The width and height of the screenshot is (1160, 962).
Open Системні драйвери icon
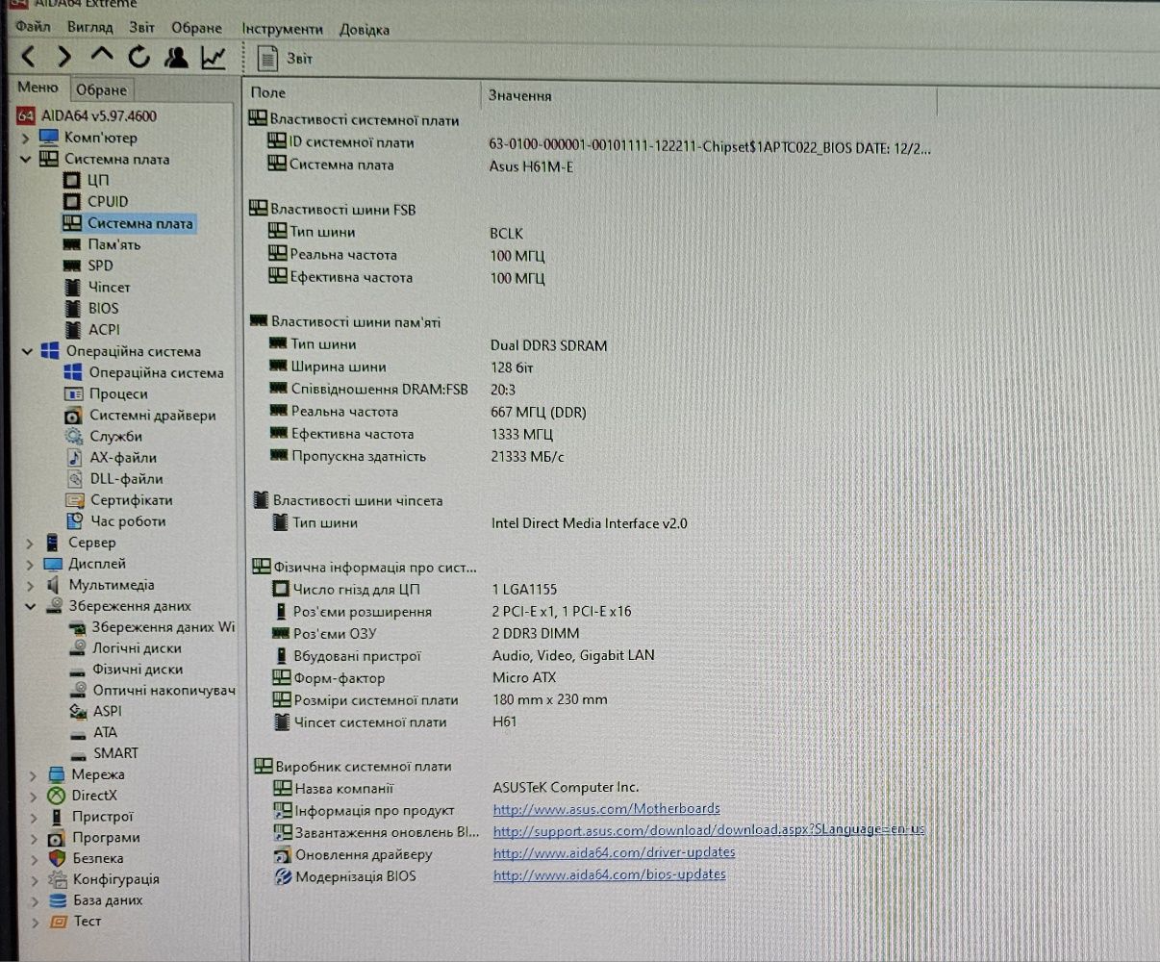click(73, 416)
